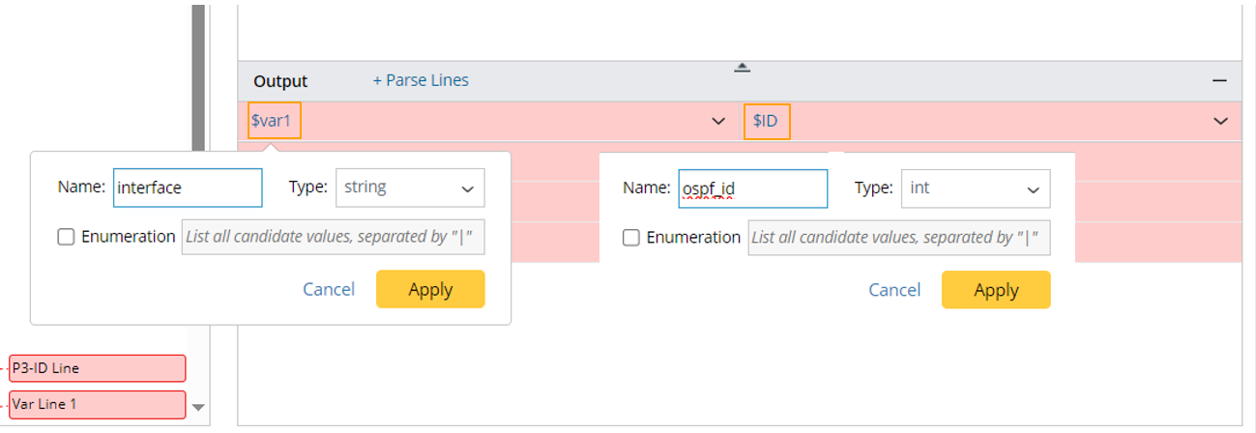This screenshot has width=1256, height=433.
Task: Expand the chevron in the $var1 row
Action: 718,121
